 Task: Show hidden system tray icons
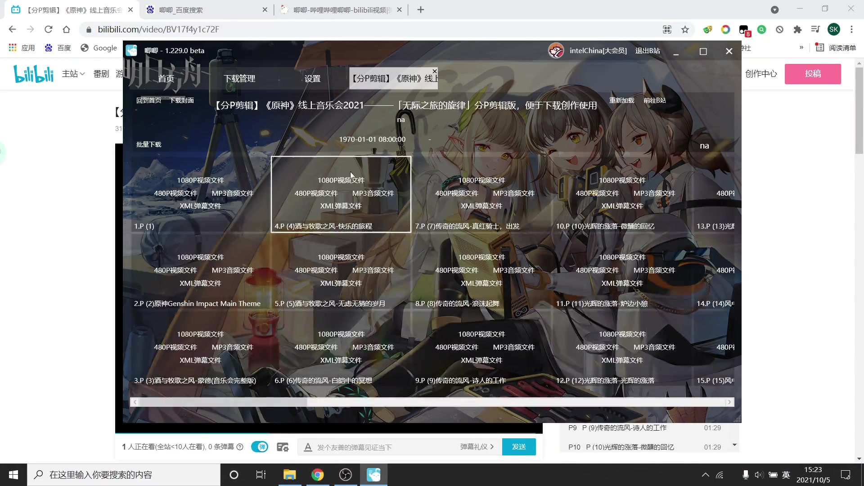coord(705,475)
